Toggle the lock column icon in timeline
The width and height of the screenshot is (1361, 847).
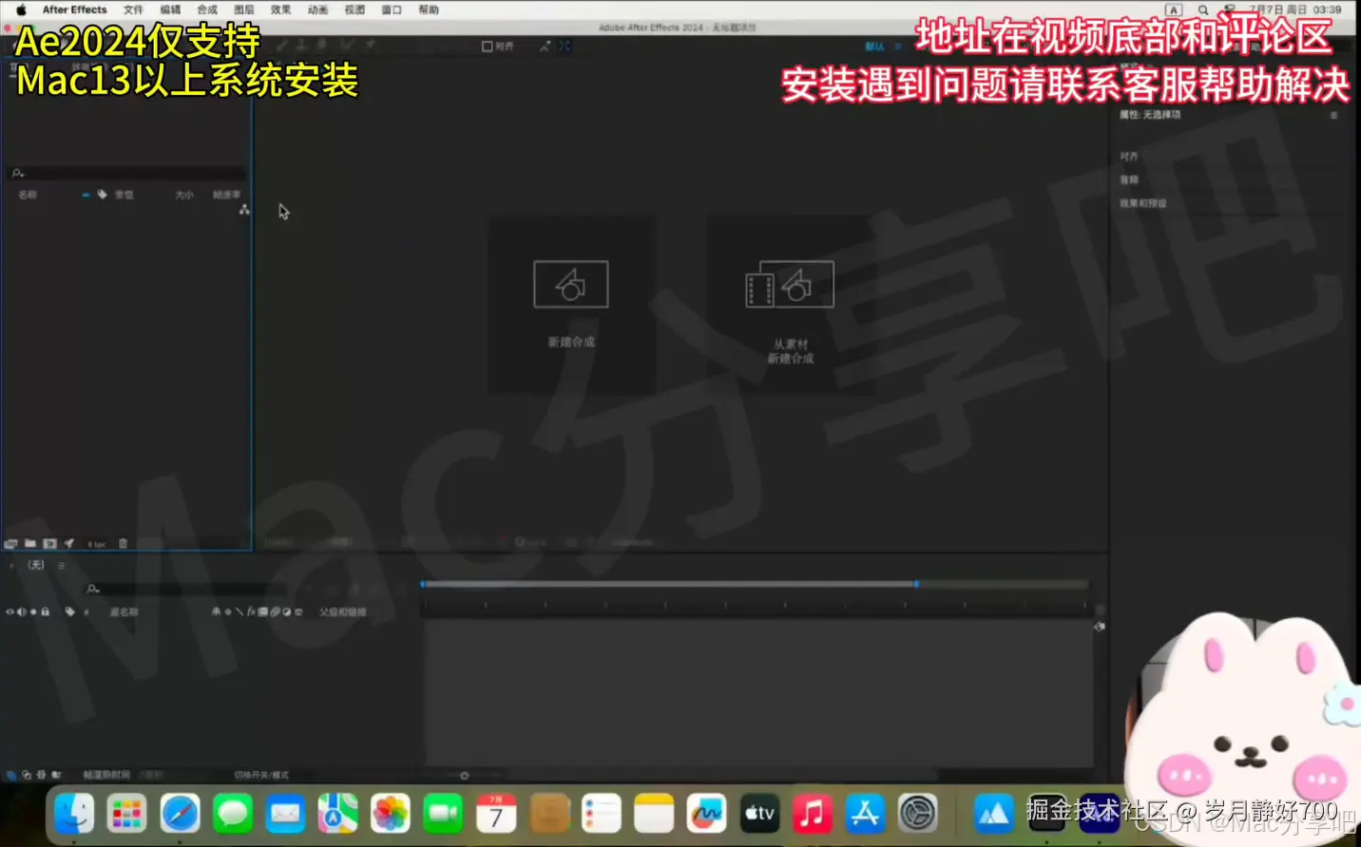[46, 612]
